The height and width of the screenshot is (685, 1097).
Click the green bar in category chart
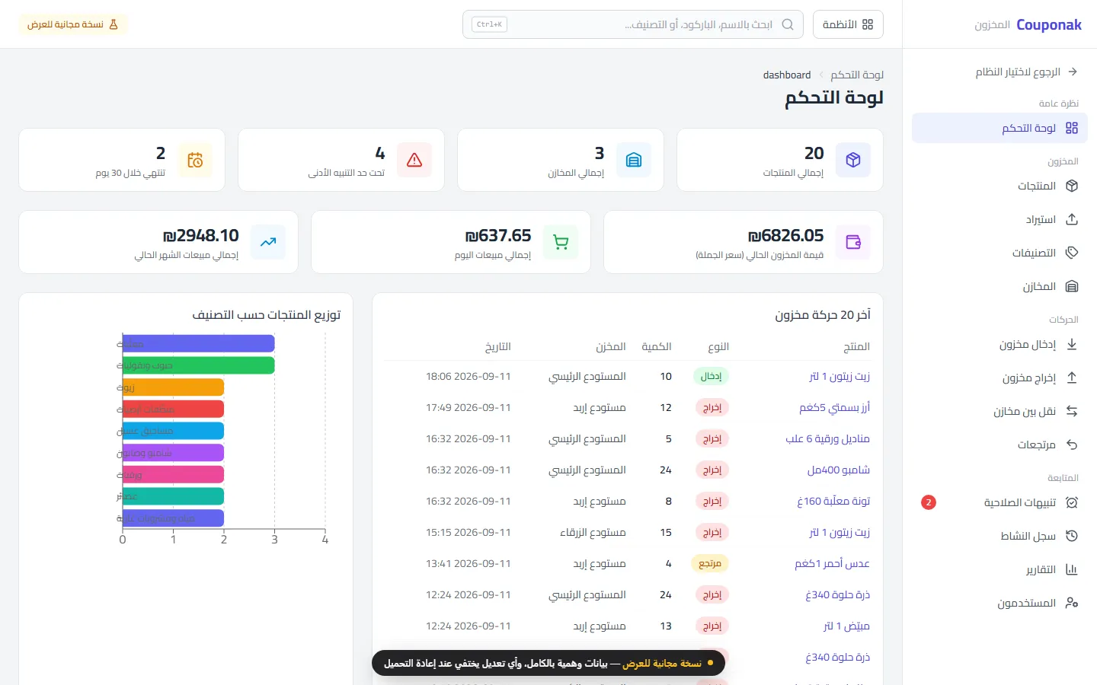198,365
